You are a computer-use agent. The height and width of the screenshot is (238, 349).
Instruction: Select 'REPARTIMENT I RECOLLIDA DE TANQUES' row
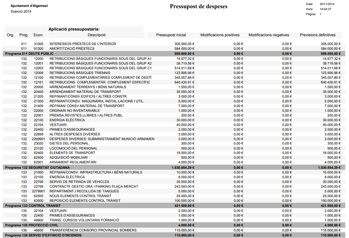[174, 191]
